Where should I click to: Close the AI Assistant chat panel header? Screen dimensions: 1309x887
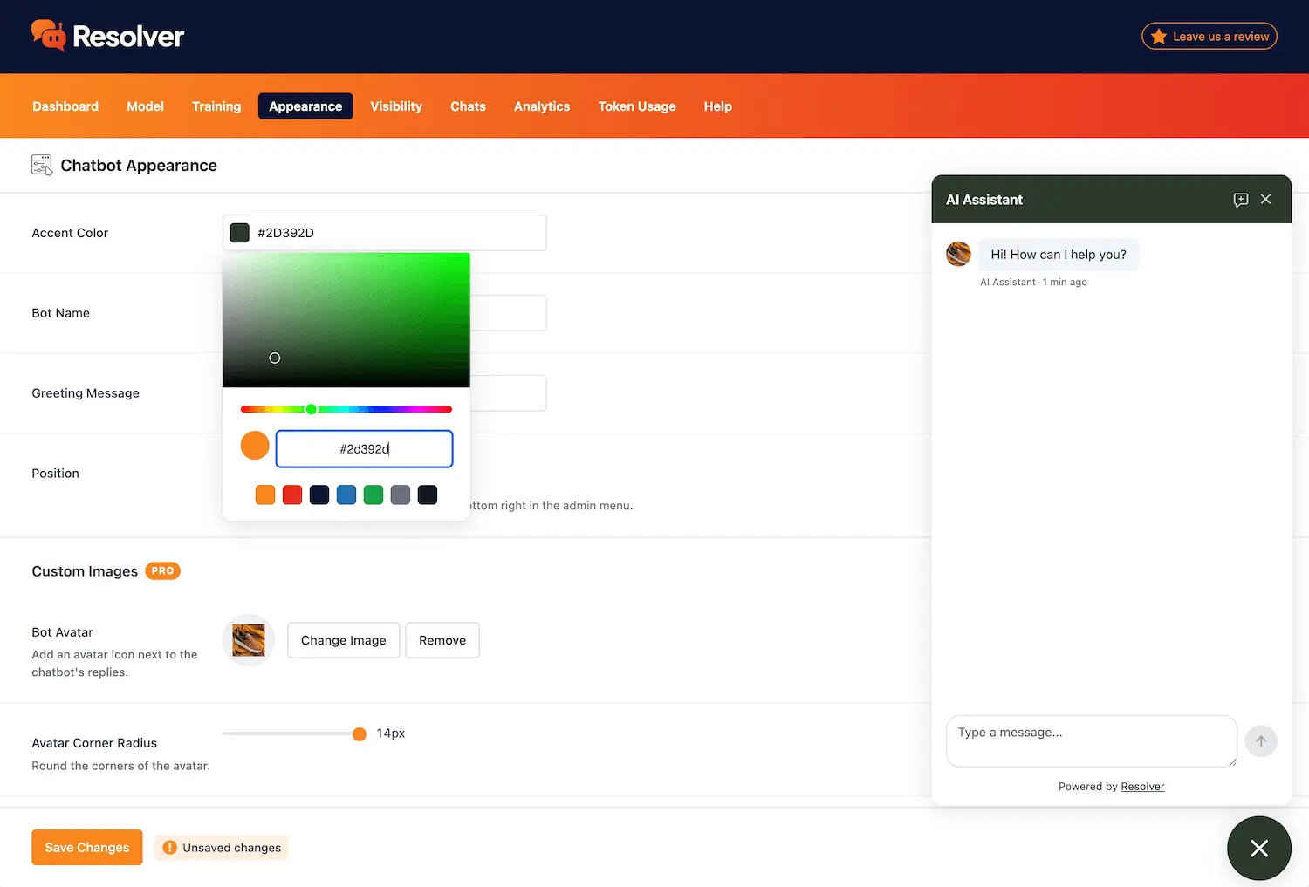[x=1265, y=200]
